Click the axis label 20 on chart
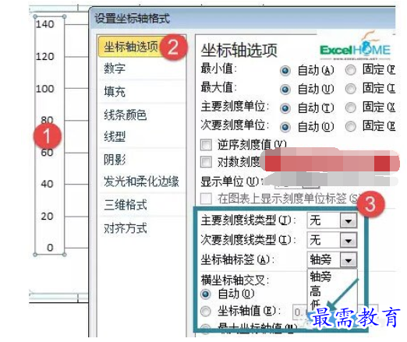This screenshot has width=407, height=342. coord(47,216)
